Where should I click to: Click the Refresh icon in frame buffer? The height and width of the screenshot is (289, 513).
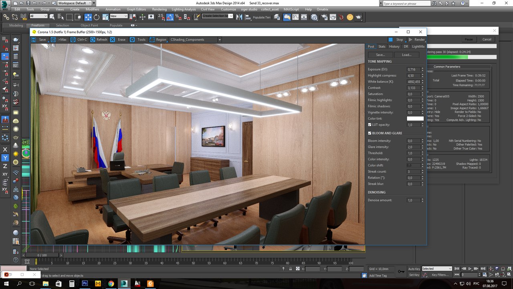pyautogui.click(x=93, y=40)
